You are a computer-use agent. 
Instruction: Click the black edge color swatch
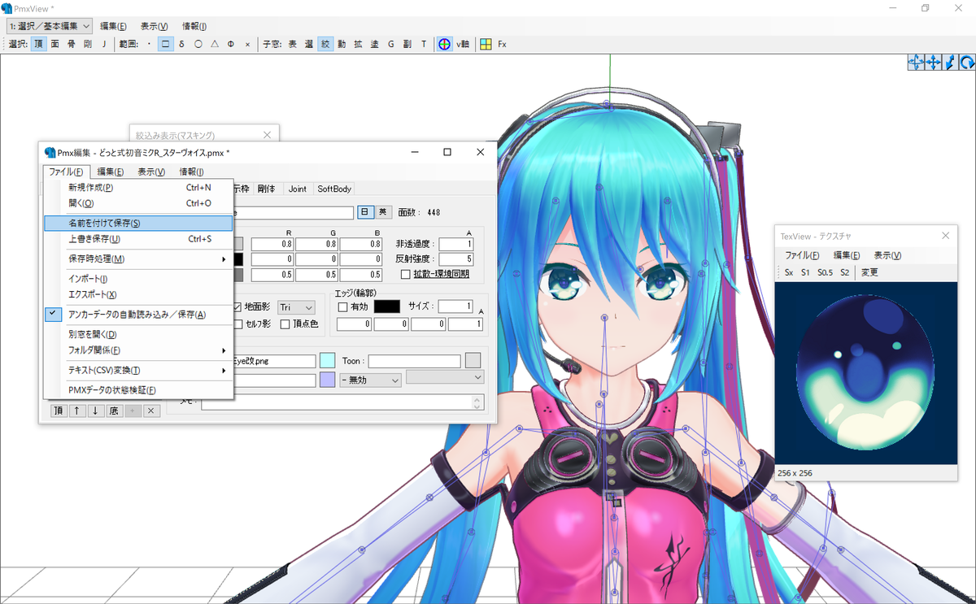[x=387, y=306]
